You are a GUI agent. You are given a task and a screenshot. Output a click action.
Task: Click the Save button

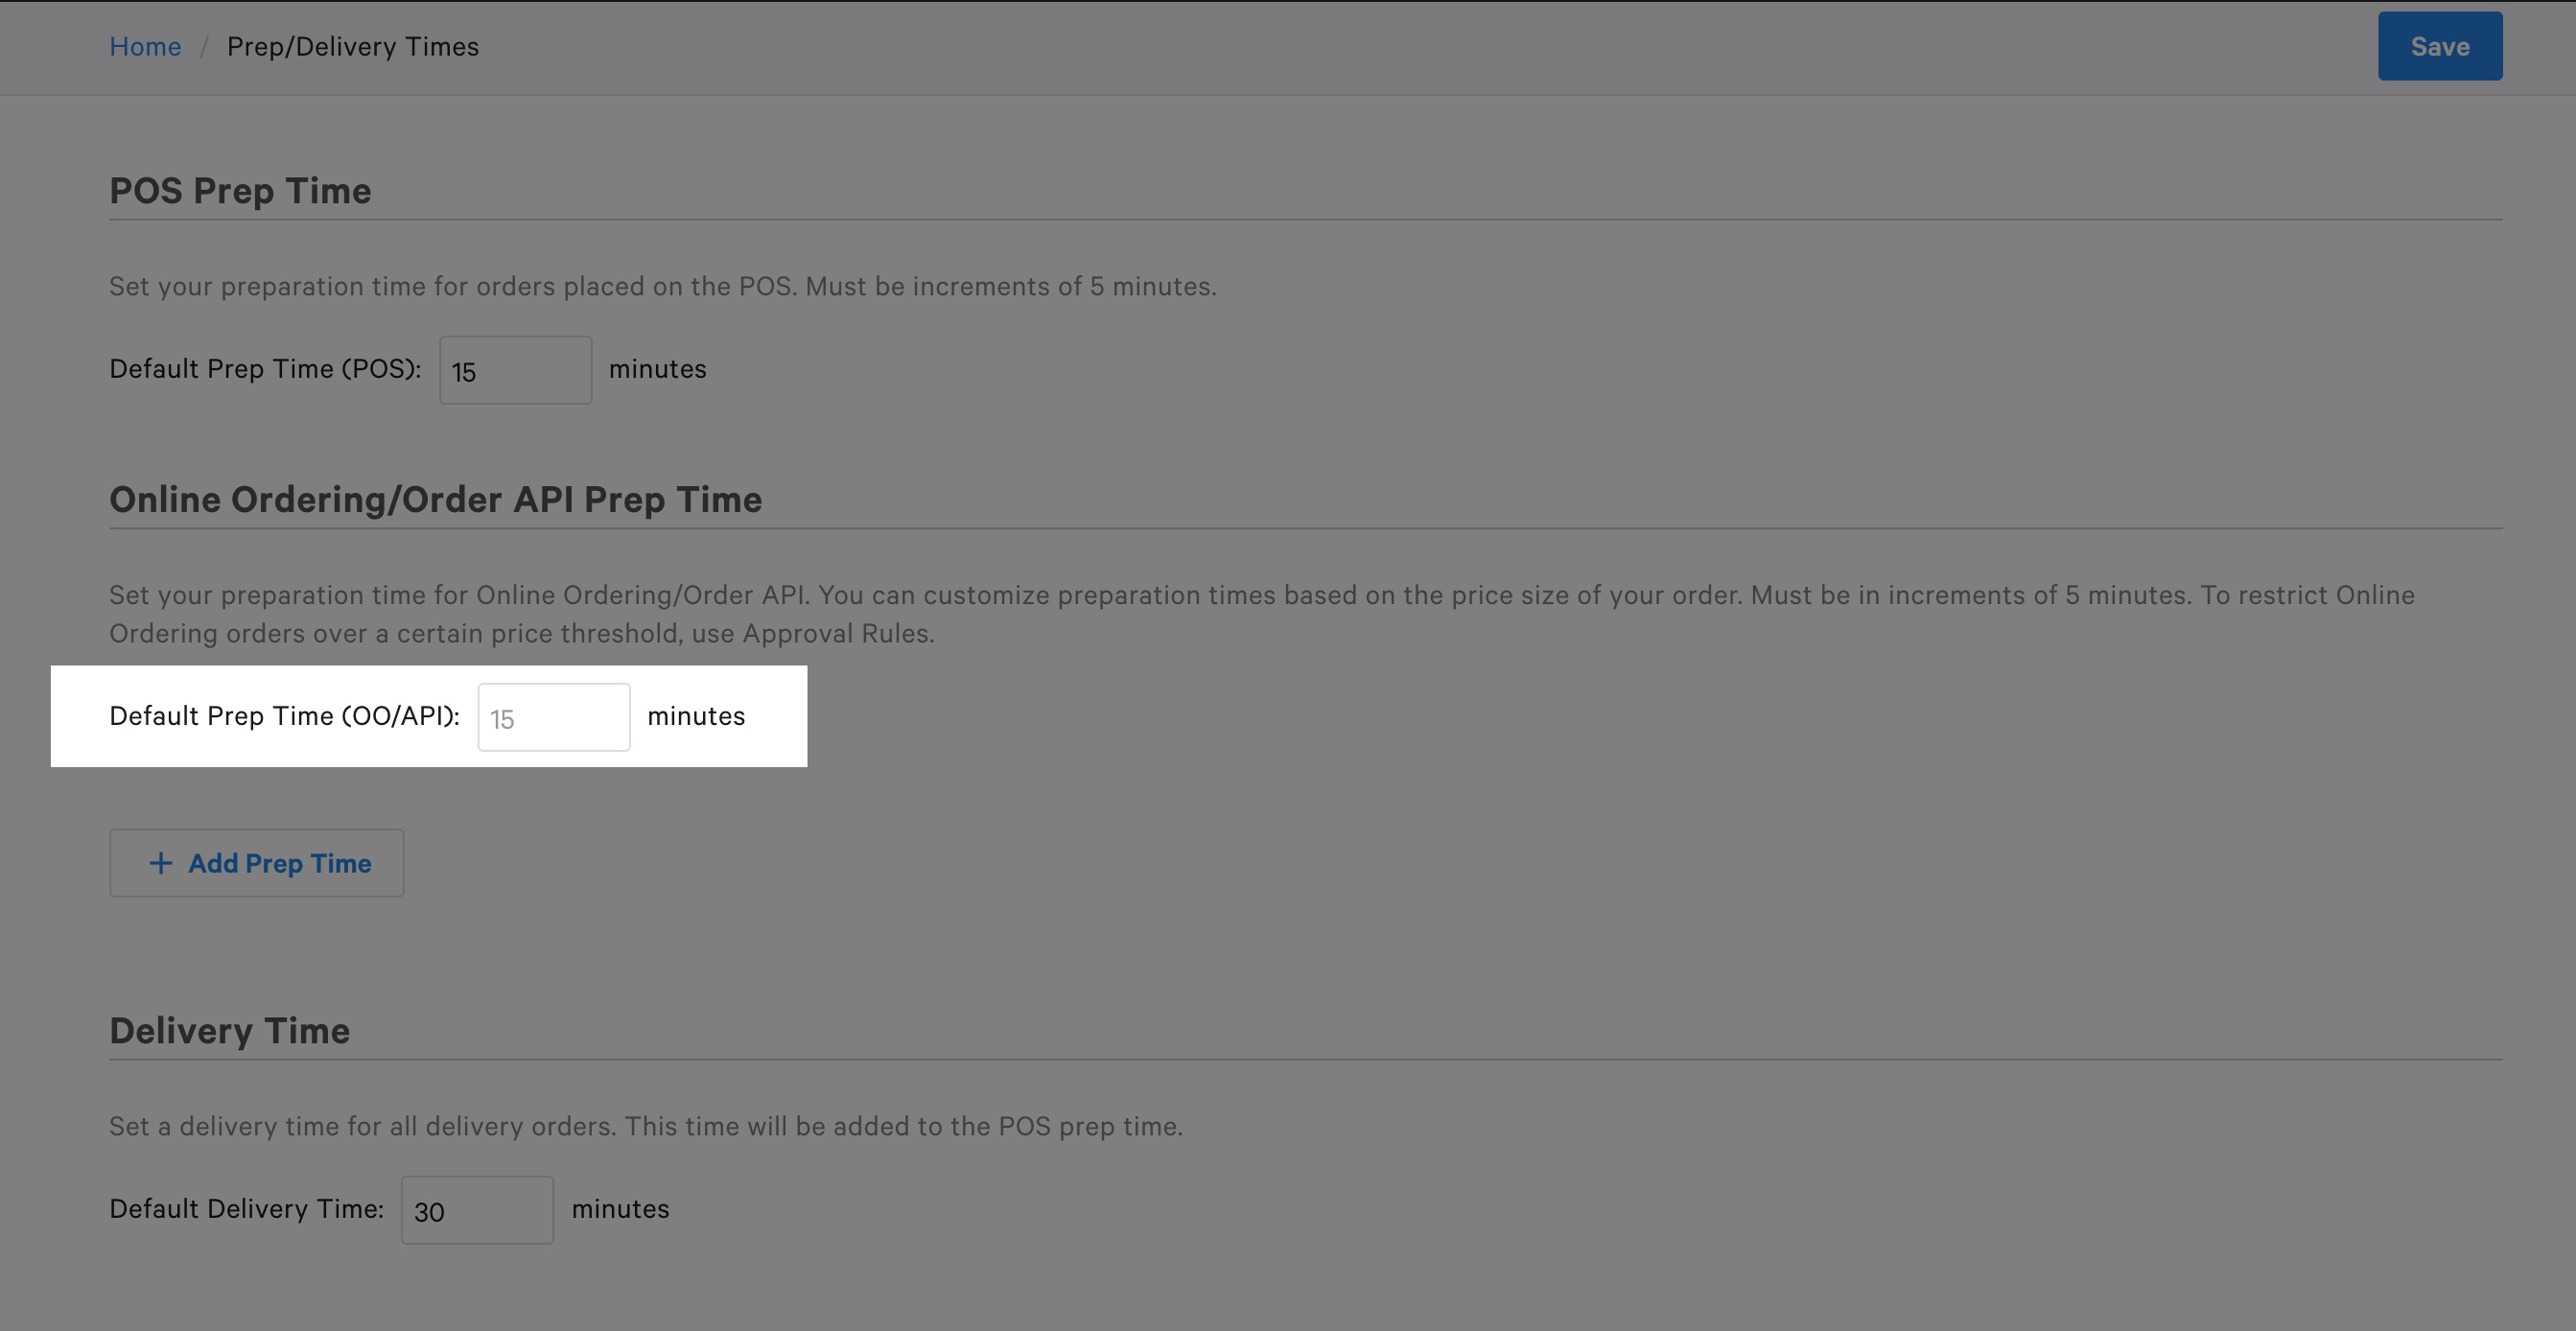click(2439, 46)
